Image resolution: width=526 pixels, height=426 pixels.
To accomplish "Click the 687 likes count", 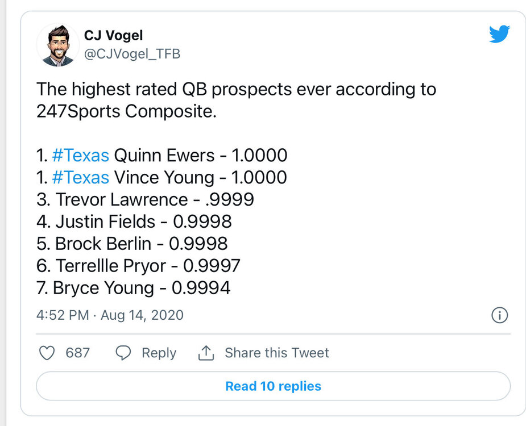I will (x=77, y=353).
